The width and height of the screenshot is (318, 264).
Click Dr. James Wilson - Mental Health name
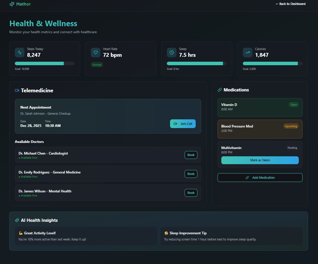[x=45, y=191]
